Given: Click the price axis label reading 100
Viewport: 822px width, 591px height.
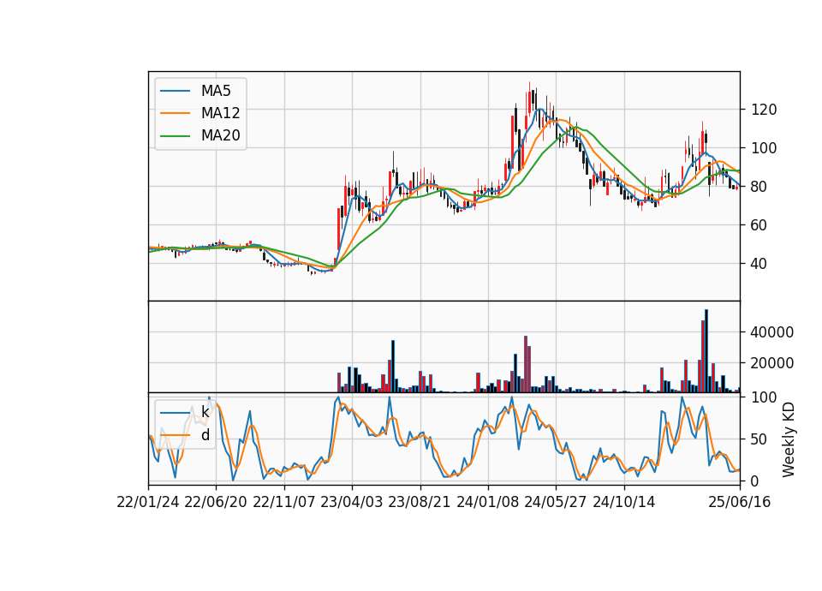Looking at the screenshot, I should (x=764, y=148).
